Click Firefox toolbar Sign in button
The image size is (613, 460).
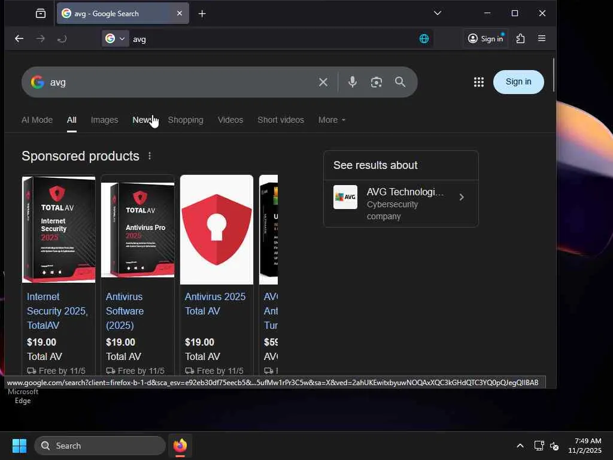pos(485,39)
